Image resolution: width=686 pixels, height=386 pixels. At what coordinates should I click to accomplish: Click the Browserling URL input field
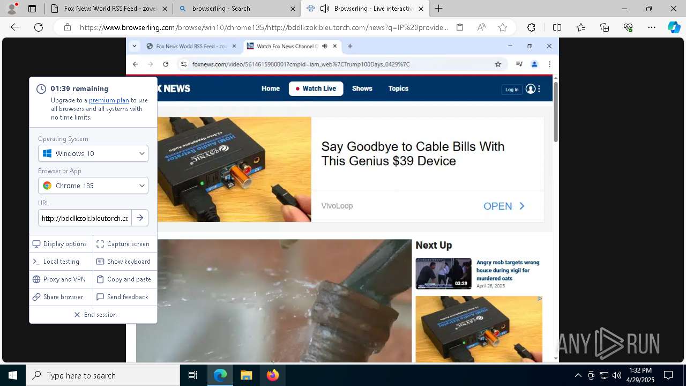click(x=85, y=218)
